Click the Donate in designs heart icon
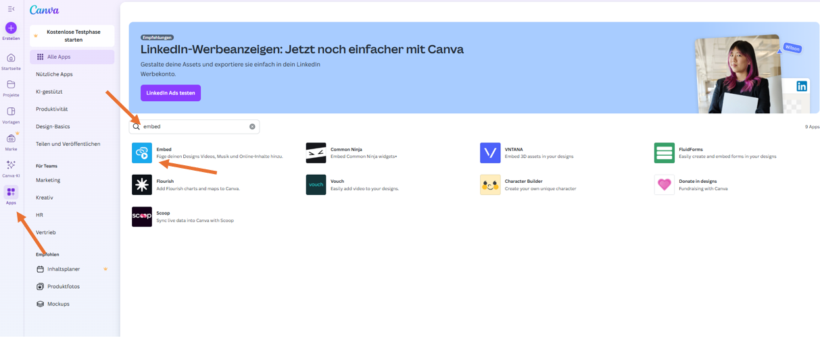Image resolution: width=820 pixels, height=338 pixels. point(665,185)
